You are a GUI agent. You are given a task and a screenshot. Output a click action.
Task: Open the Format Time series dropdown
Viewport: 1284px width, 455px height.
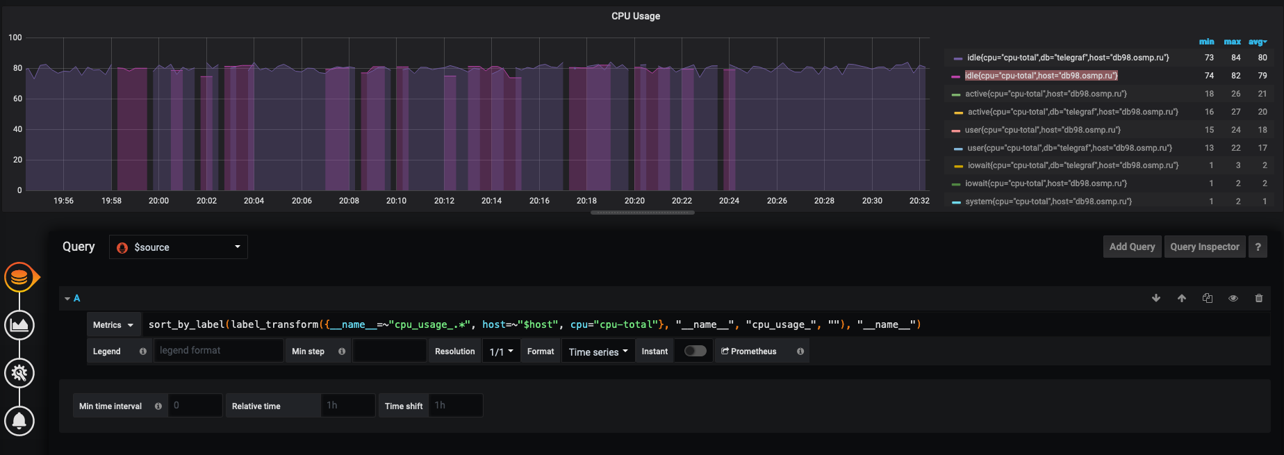(x=598, y=351)
